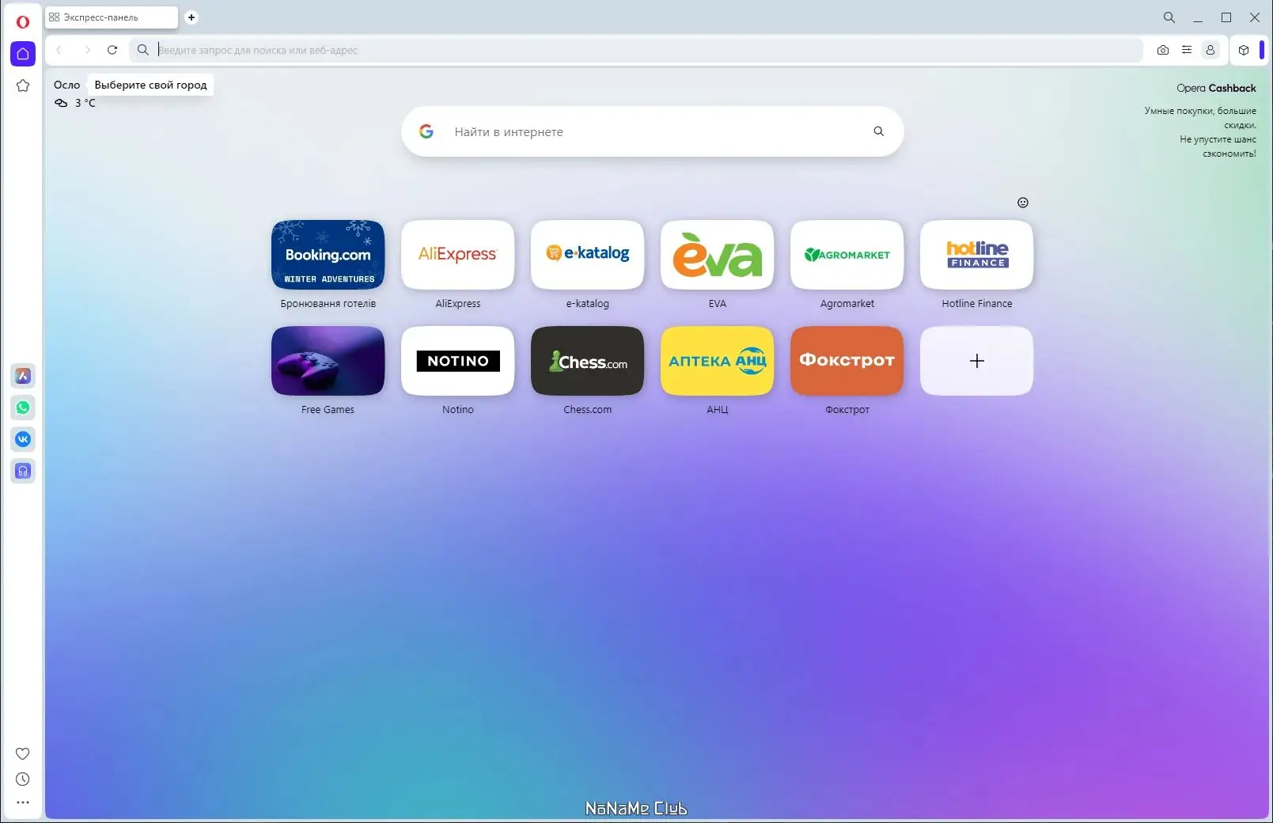The height and width of the screenshot is (823, 1273).
Task: Open the Аптека АНЦ speed dial tile
Action: (x=718, y=361)
